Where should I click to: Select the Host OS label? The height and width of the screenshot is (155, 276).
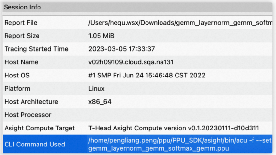pos(17,75)
